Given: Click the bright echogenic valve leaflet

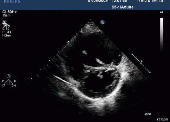Looking at the screenshot, I should pyautogui.click(x=100, y=61).
